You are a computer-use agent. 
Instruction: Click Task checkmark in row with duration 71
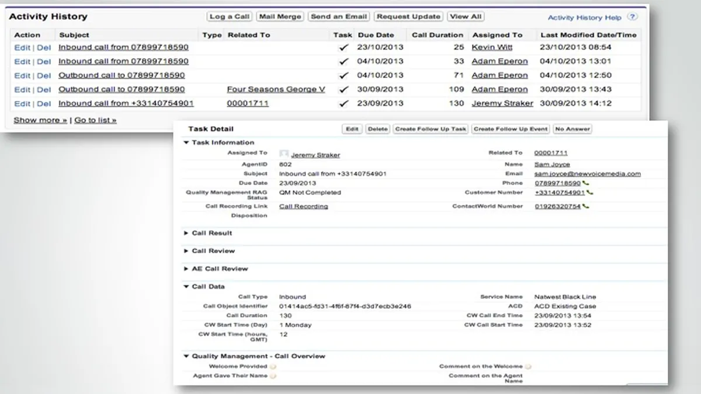(343, 76)
